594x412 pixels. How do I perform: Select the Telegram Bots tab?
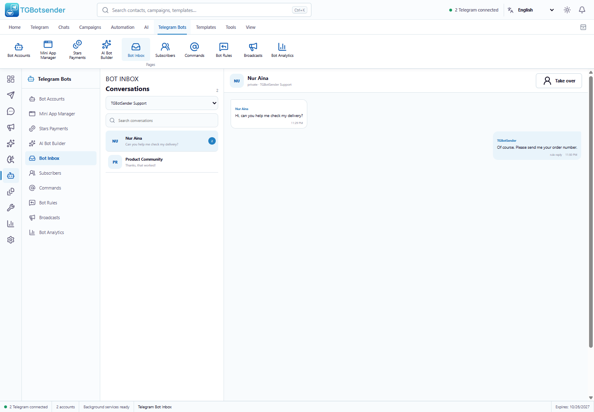[x=172, y=27]
